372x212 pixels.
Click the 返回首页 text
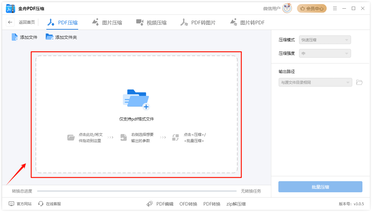(x=27, y=22)
